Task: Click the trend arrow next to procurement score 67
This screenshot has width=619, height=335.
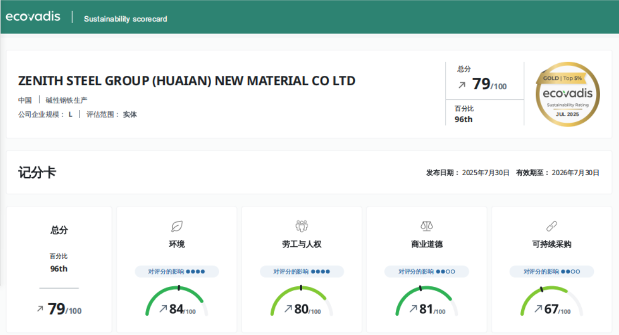Action: click(538, 309)
